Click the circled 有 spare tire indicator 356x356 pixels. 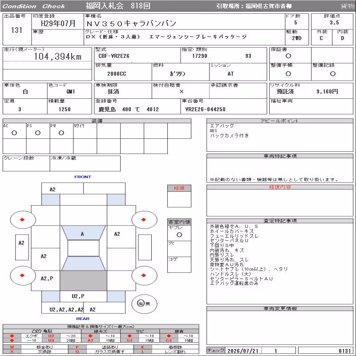pyautogui.click(x=141, y=303)
